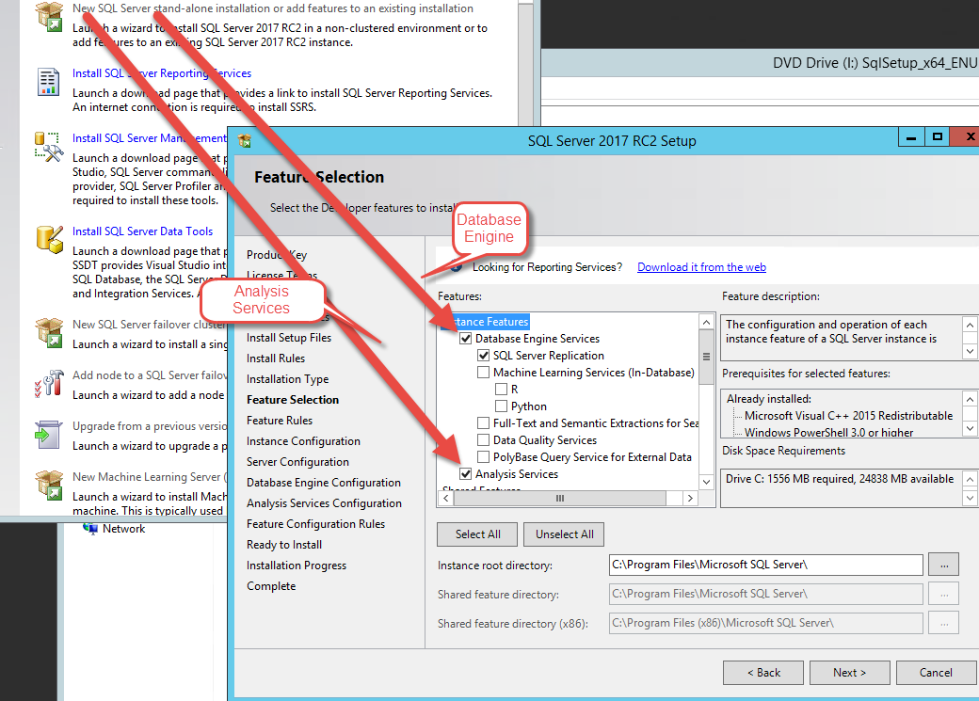Click the SQL Server Data Tools icon
979x701 pixels.
tap(49, 240)
